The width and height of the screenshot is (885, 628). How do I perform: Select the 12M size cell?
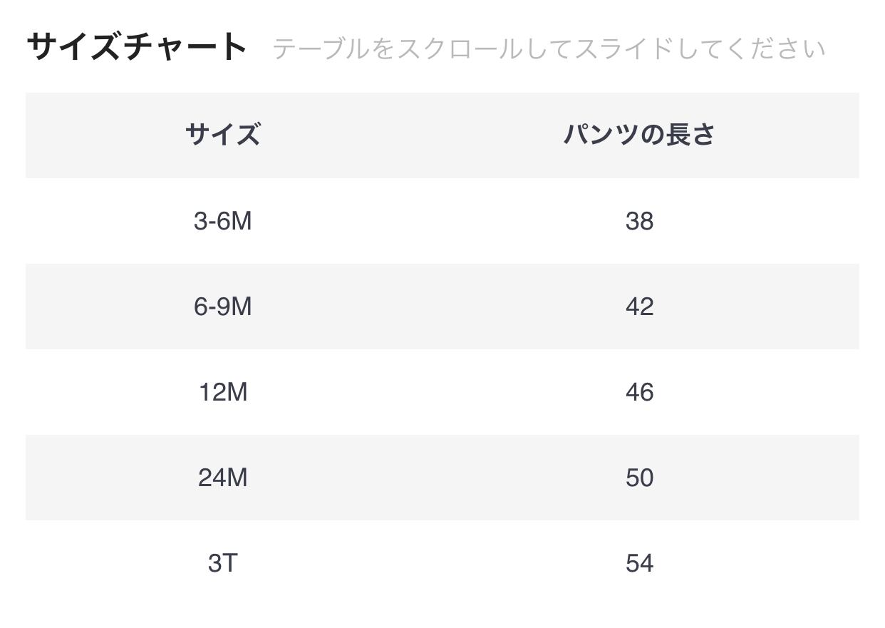222,392
